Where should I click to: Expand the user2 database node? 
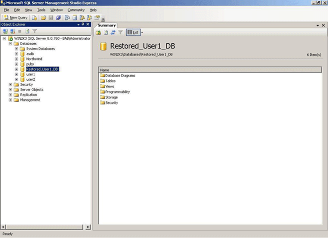click(x=17, y=80)
